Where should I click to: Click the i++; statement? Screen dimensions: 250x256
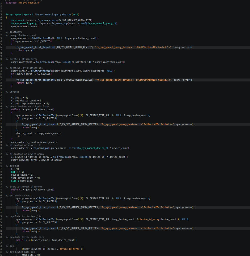click(x=19, y=136)
